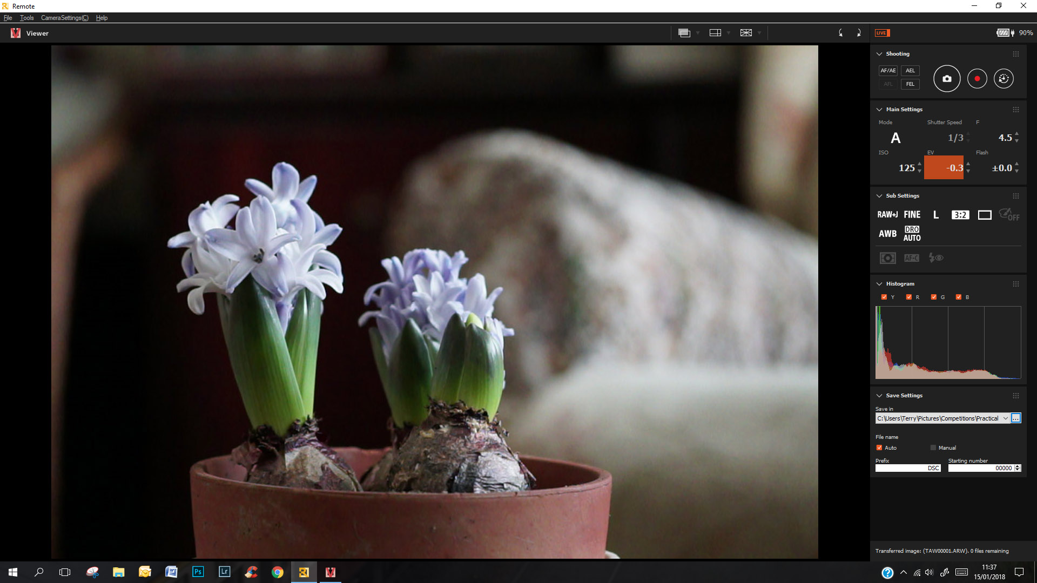Click the red-eye flash mode icon

coord(936,258)
